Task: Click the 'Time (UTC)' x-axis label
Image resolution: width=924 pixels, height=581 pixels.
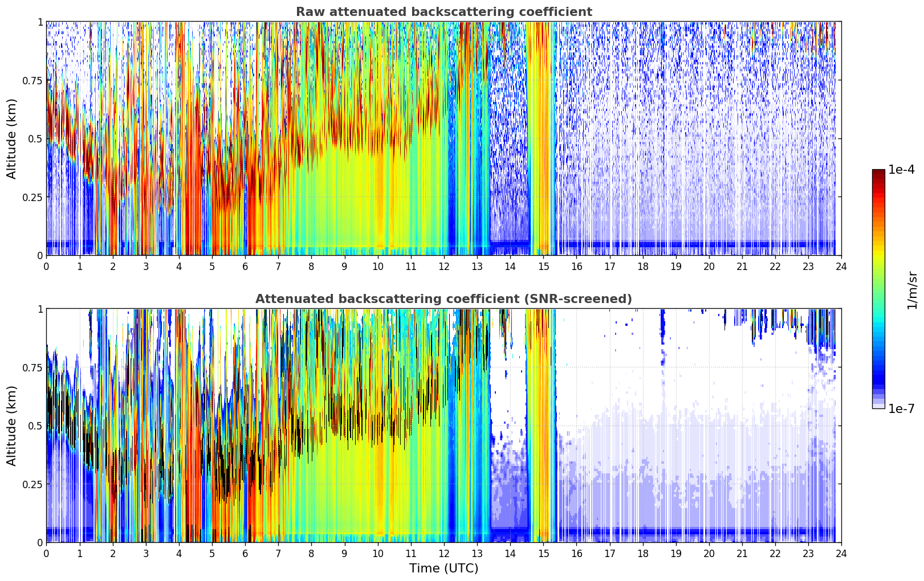Action: coord(443,568)
